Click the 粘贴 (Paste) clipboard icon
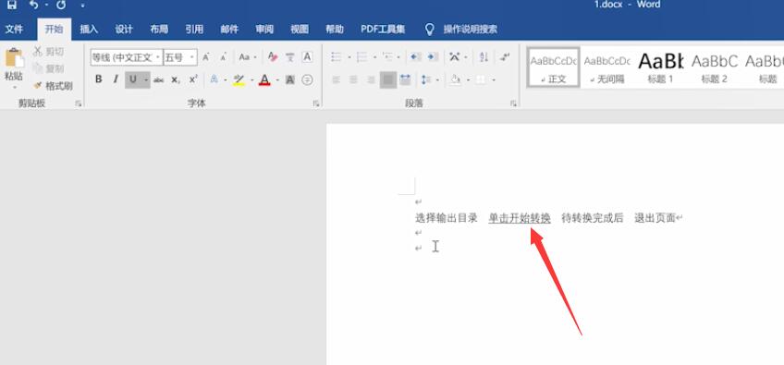 coord(14,58)
